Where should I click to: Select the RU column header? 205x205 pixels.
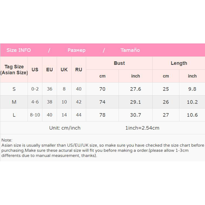pos(79,70)
